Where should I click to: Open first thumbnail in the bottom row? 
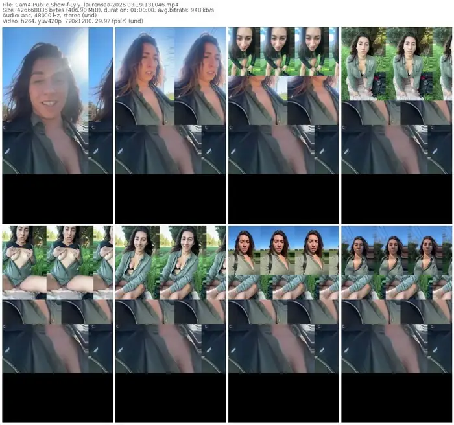click(58, 325)
